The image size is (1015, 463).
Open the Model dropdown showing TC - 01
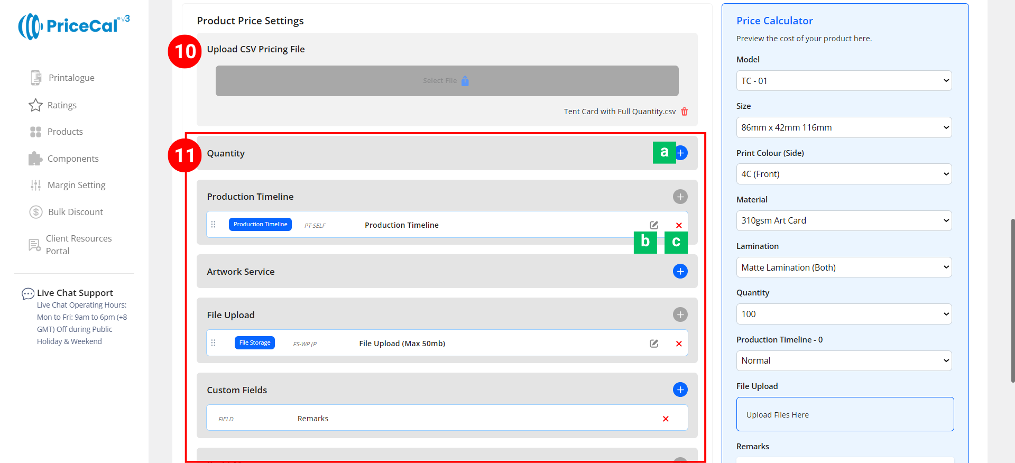pyautogui.click(x=844, y=81)
